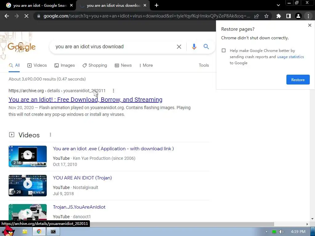The height and width of the screenshot is (236, 315).
Task: Submit search with magnifier icon
Action: click(x=206, y=47)
